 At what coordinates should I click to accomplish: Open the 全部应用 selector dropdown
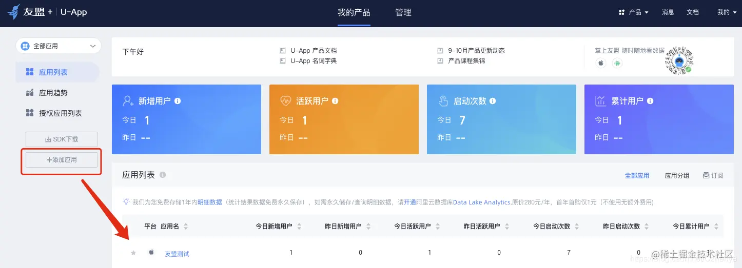[58, 46]
